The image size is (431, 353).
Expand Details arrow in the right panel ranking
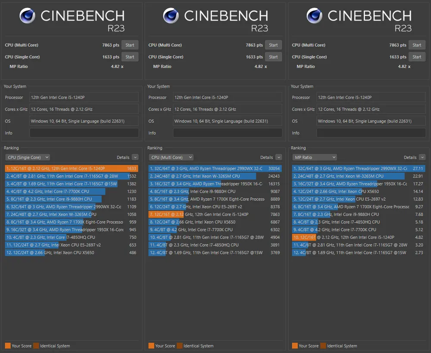(422, 158)
